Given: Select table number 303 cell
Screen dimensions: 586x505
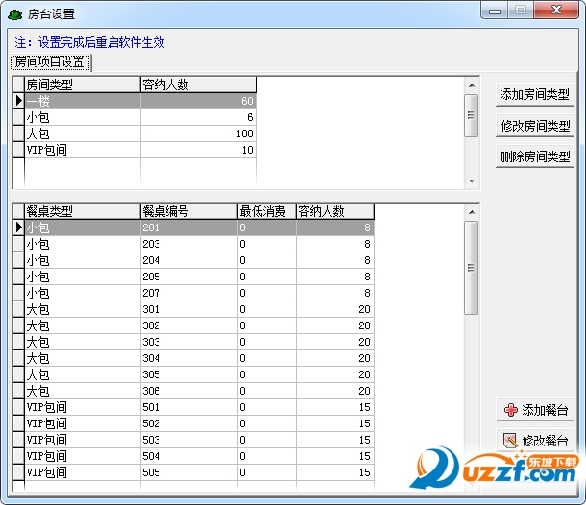Looking at the screenshot, I should click(189, 342).
